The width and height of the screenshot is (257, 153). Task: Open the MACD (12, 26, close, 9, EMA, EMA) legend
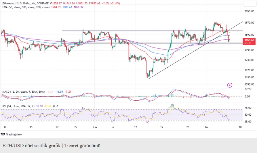(23, 91)
